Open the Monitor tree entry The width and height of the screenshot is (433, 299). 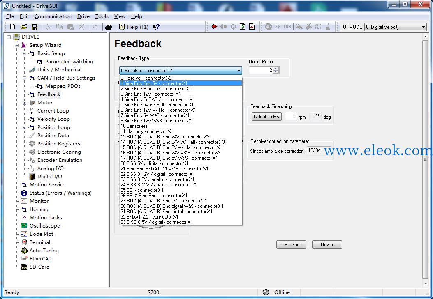pyautogui.click(x=39, y=201)
